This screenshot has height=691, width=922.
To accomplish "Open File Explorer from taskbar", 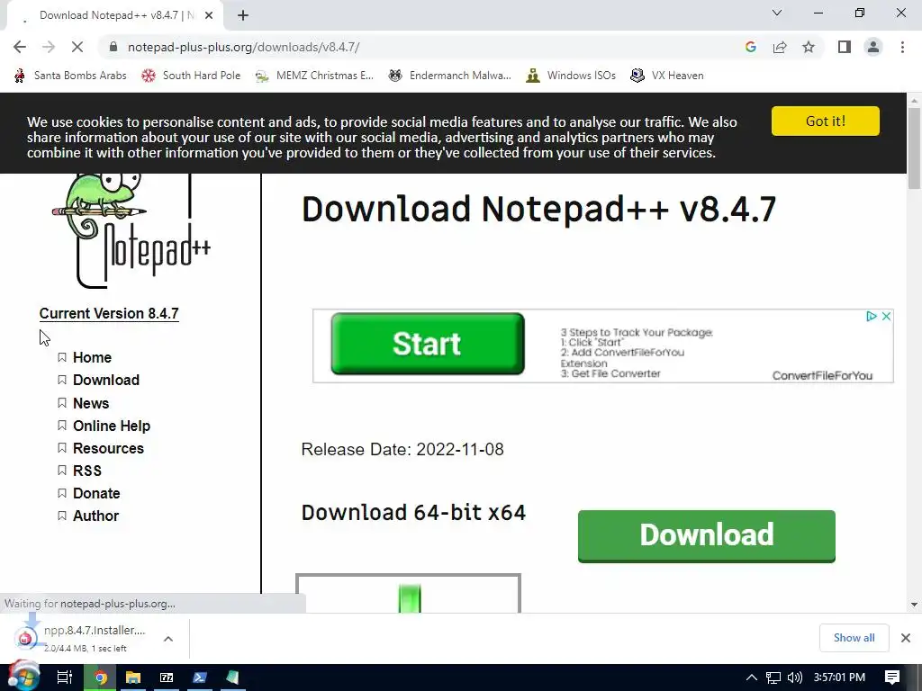I will [x=133, y=678].
